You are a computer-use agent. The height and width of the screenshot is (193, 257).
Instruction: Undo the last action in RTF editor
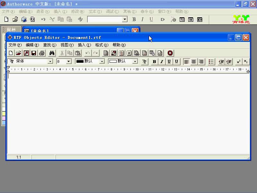pos(87,53)
